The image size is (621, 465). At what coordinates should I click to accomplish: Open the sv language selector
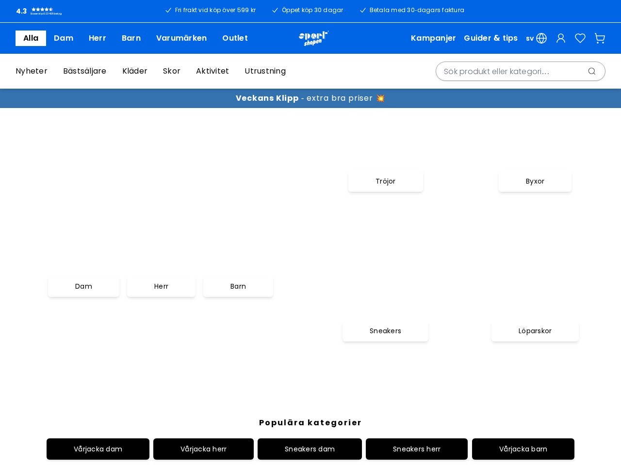(530, 38)
